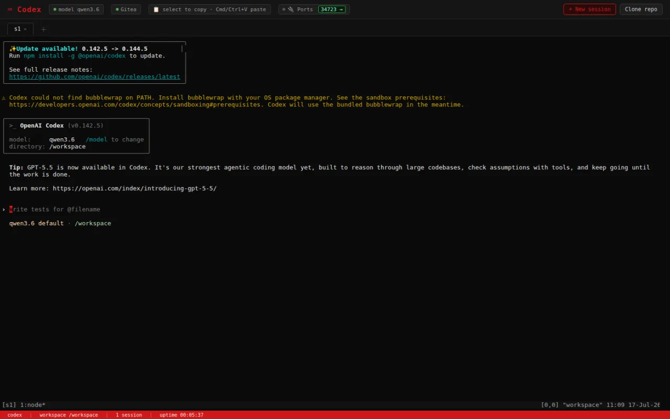Image resolution: width=670 pixels, height=419 pixels.
Task: Click workspace /workspace in the status bar
Action: pyautogui.click(x=69, y=415)
